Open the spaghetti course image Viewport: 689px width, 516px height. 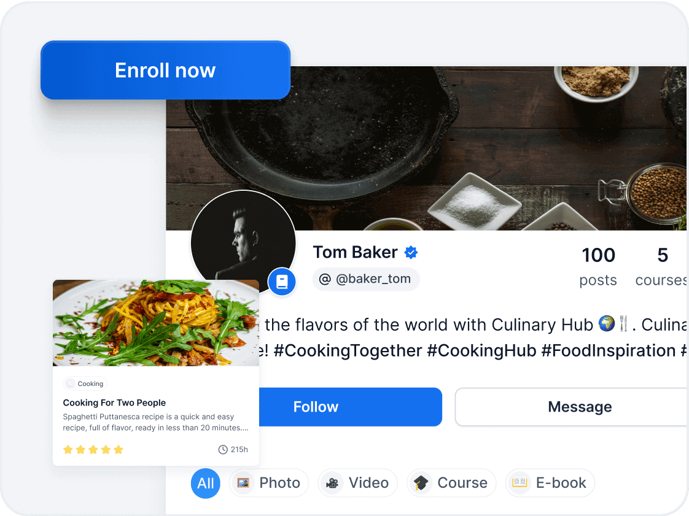tap(156, 323)
